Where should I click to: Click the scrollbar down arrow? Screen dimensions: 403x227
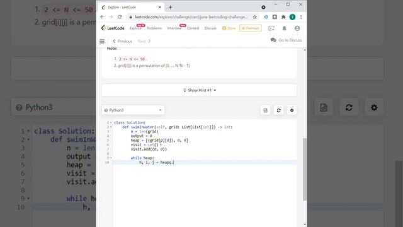click(305, 224)
